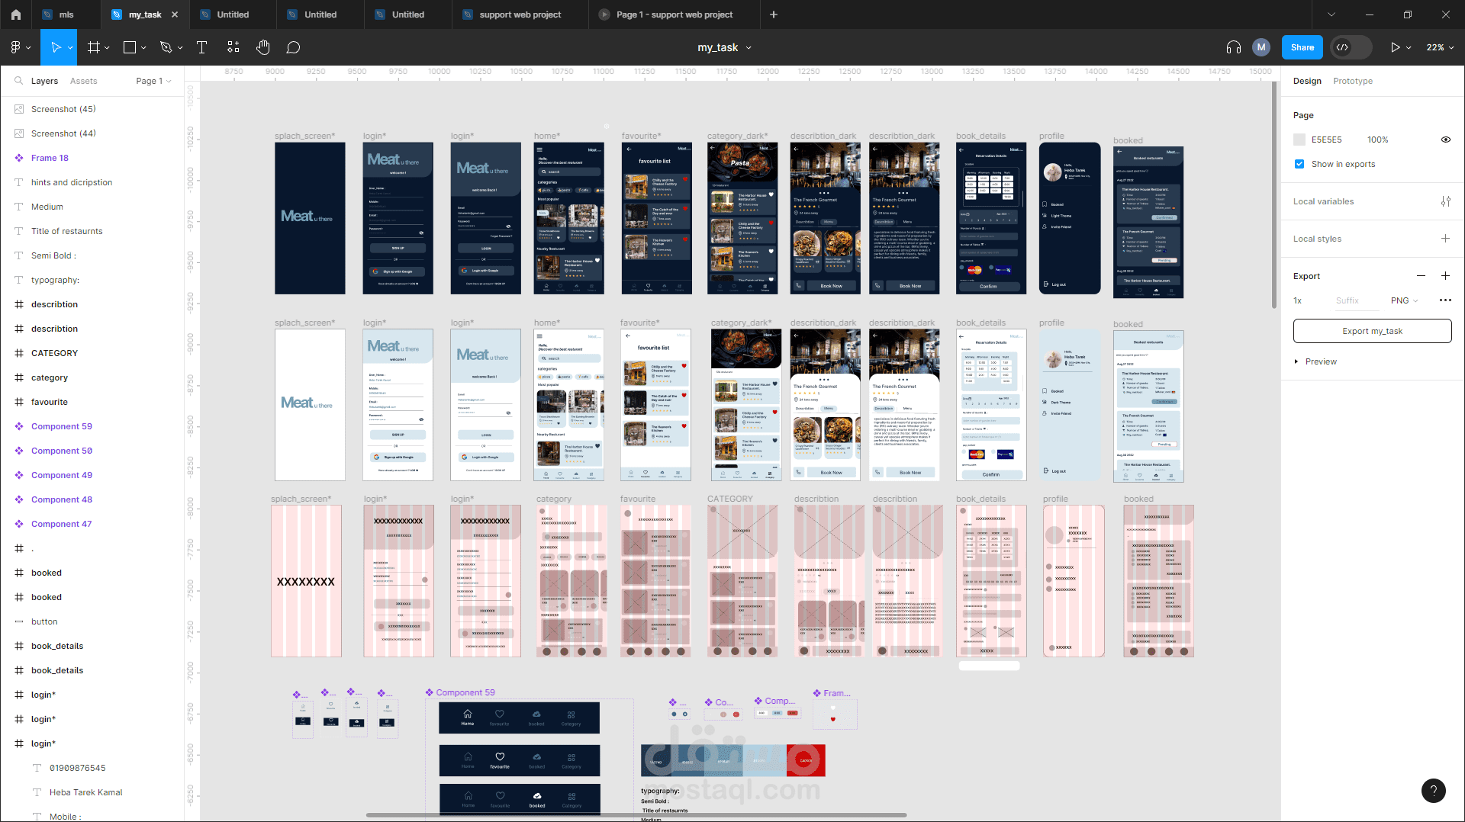Click the export Suffix input field
This screenshot has width=1465, height=822.
[x=1356, y=300]
